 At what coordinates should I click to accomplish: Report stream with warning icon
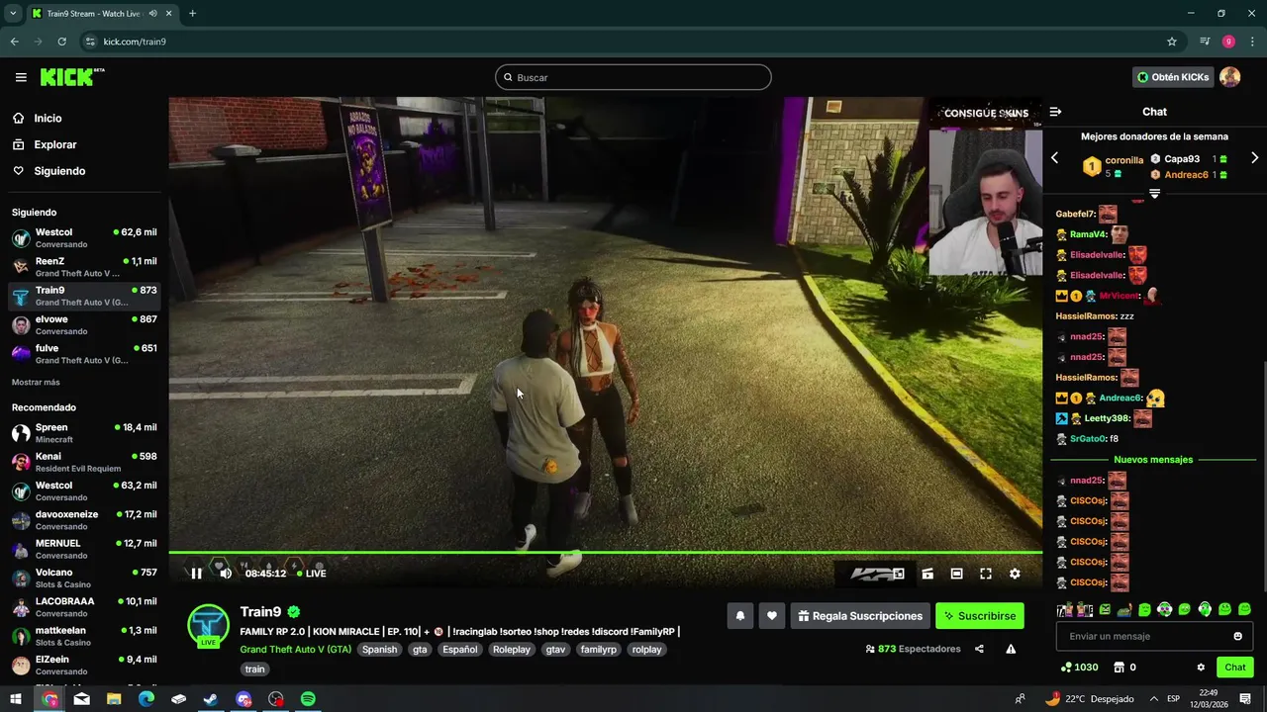pyautogui.click(x=1011, y=649)
